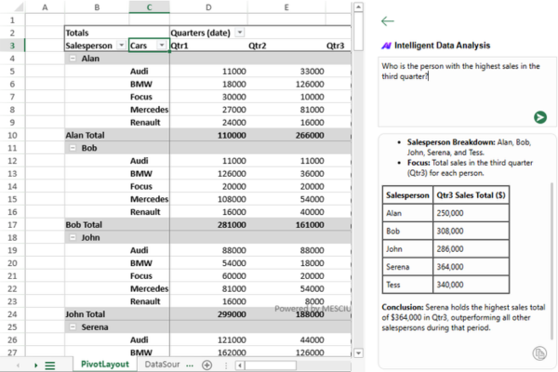The width and height of the screenshot is (558, 372).
Task: Select the Qtr3 column header cell
Action: tap(339, 46)
